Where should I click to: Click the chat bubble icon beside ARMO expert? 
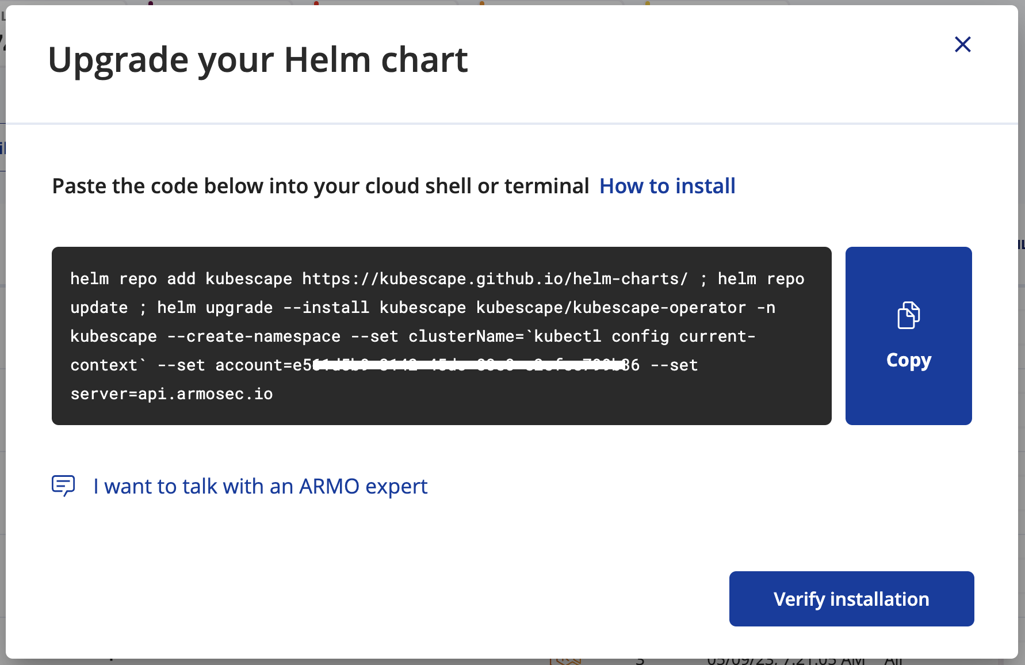[63, 486]
